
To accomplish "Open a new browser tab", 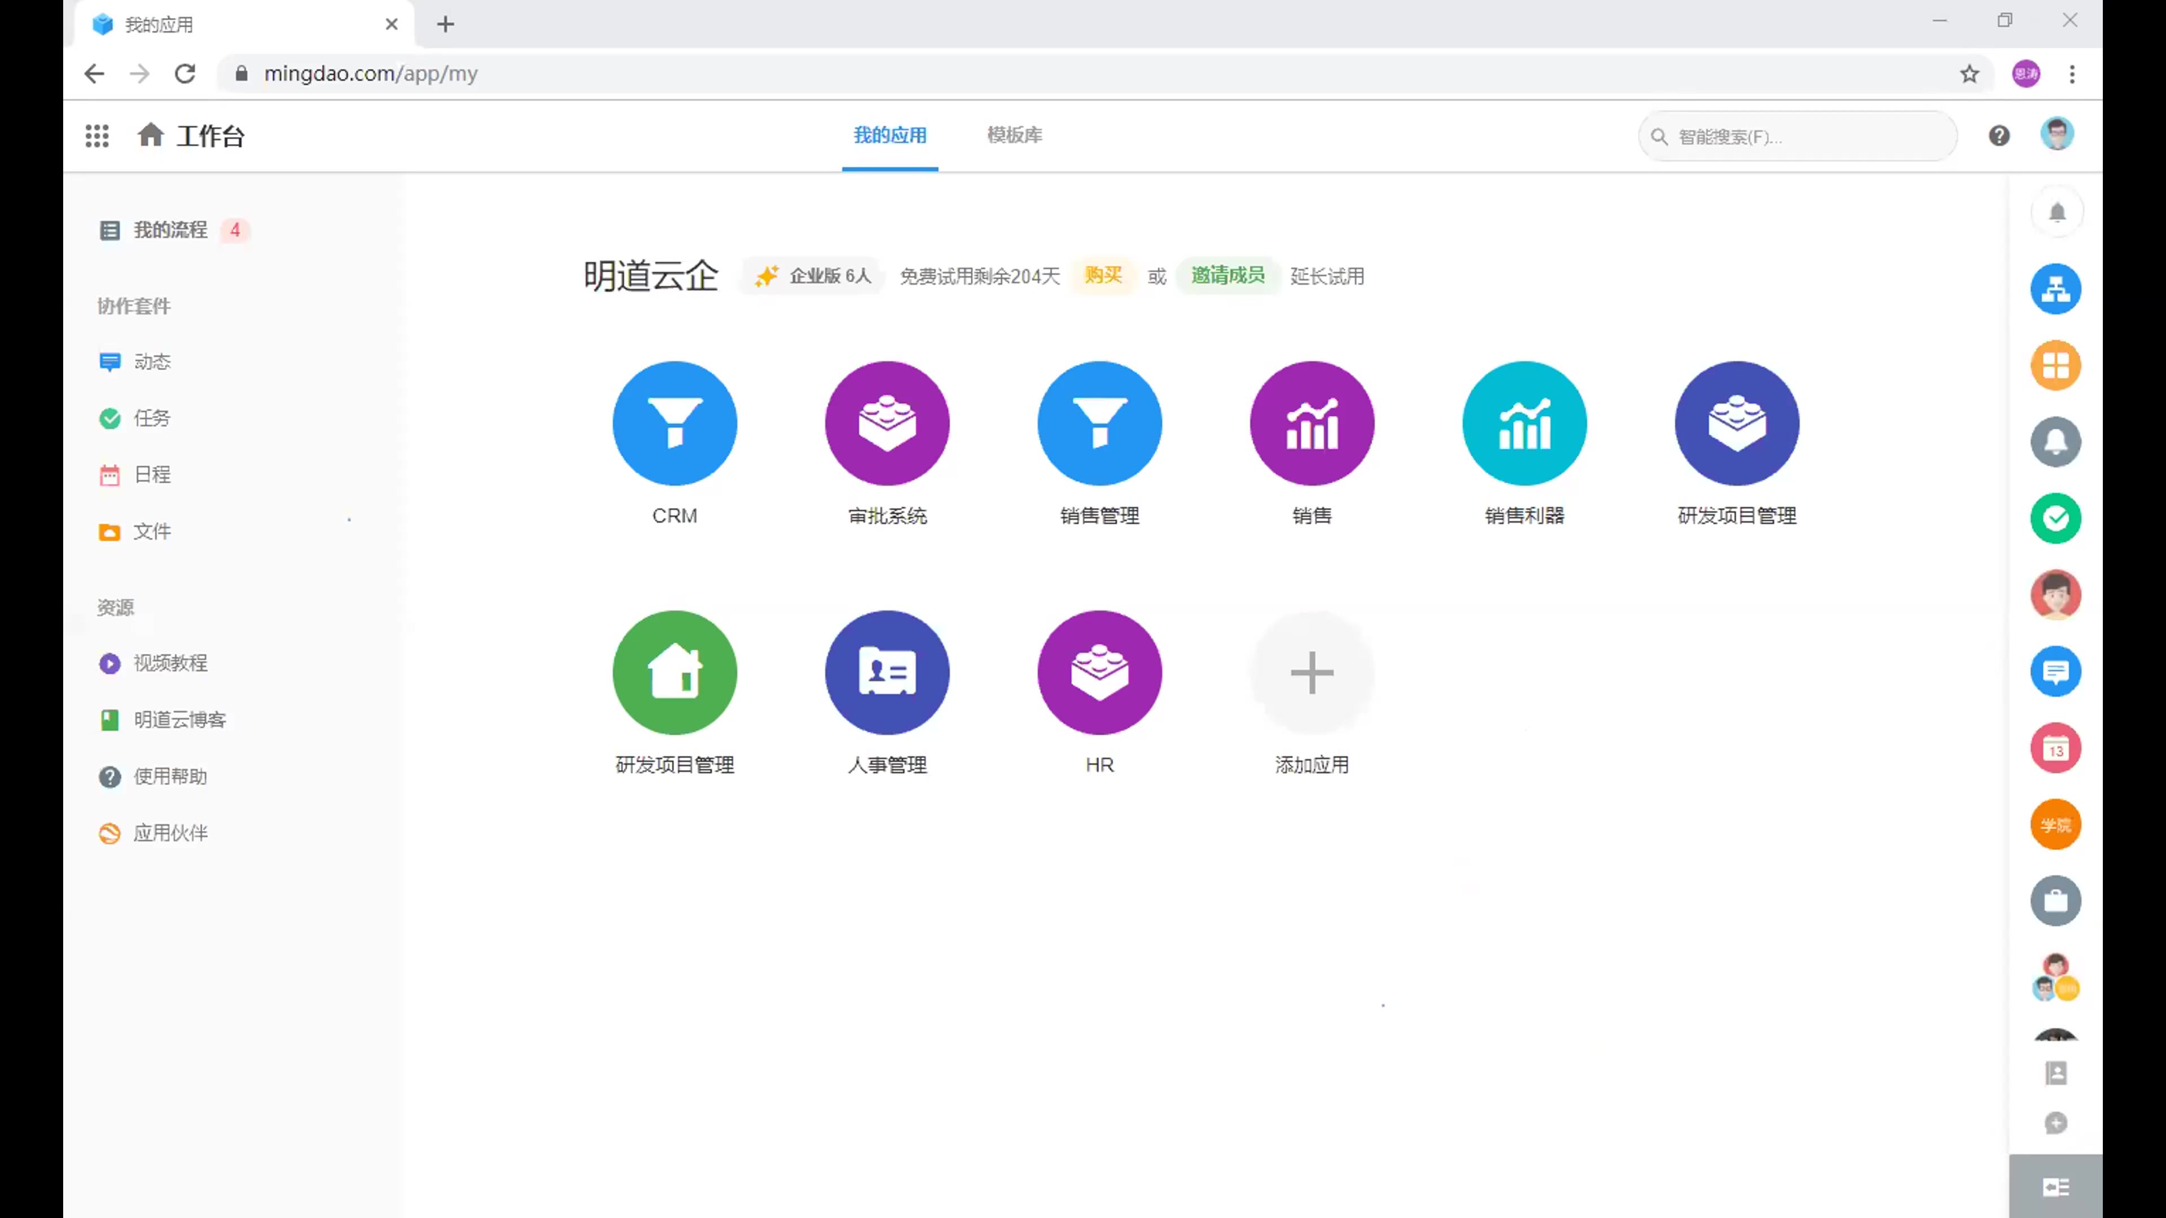I will point(446,24).
